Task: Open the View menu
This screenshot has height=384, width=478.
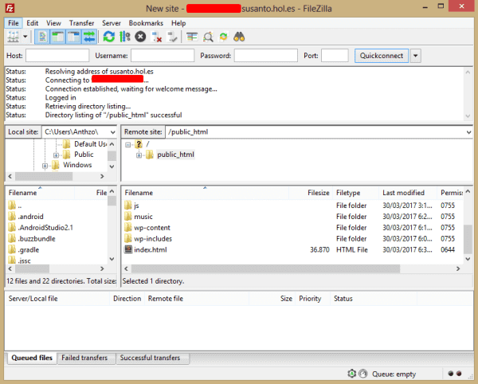Action: tap(53, 23)
